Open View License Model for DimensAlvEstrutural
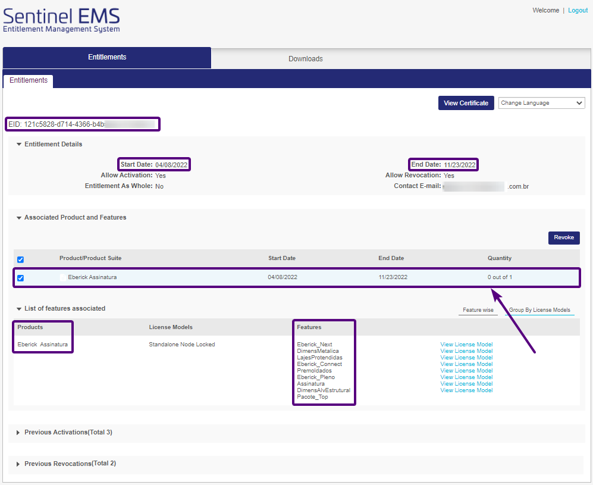 coord(466,390)
